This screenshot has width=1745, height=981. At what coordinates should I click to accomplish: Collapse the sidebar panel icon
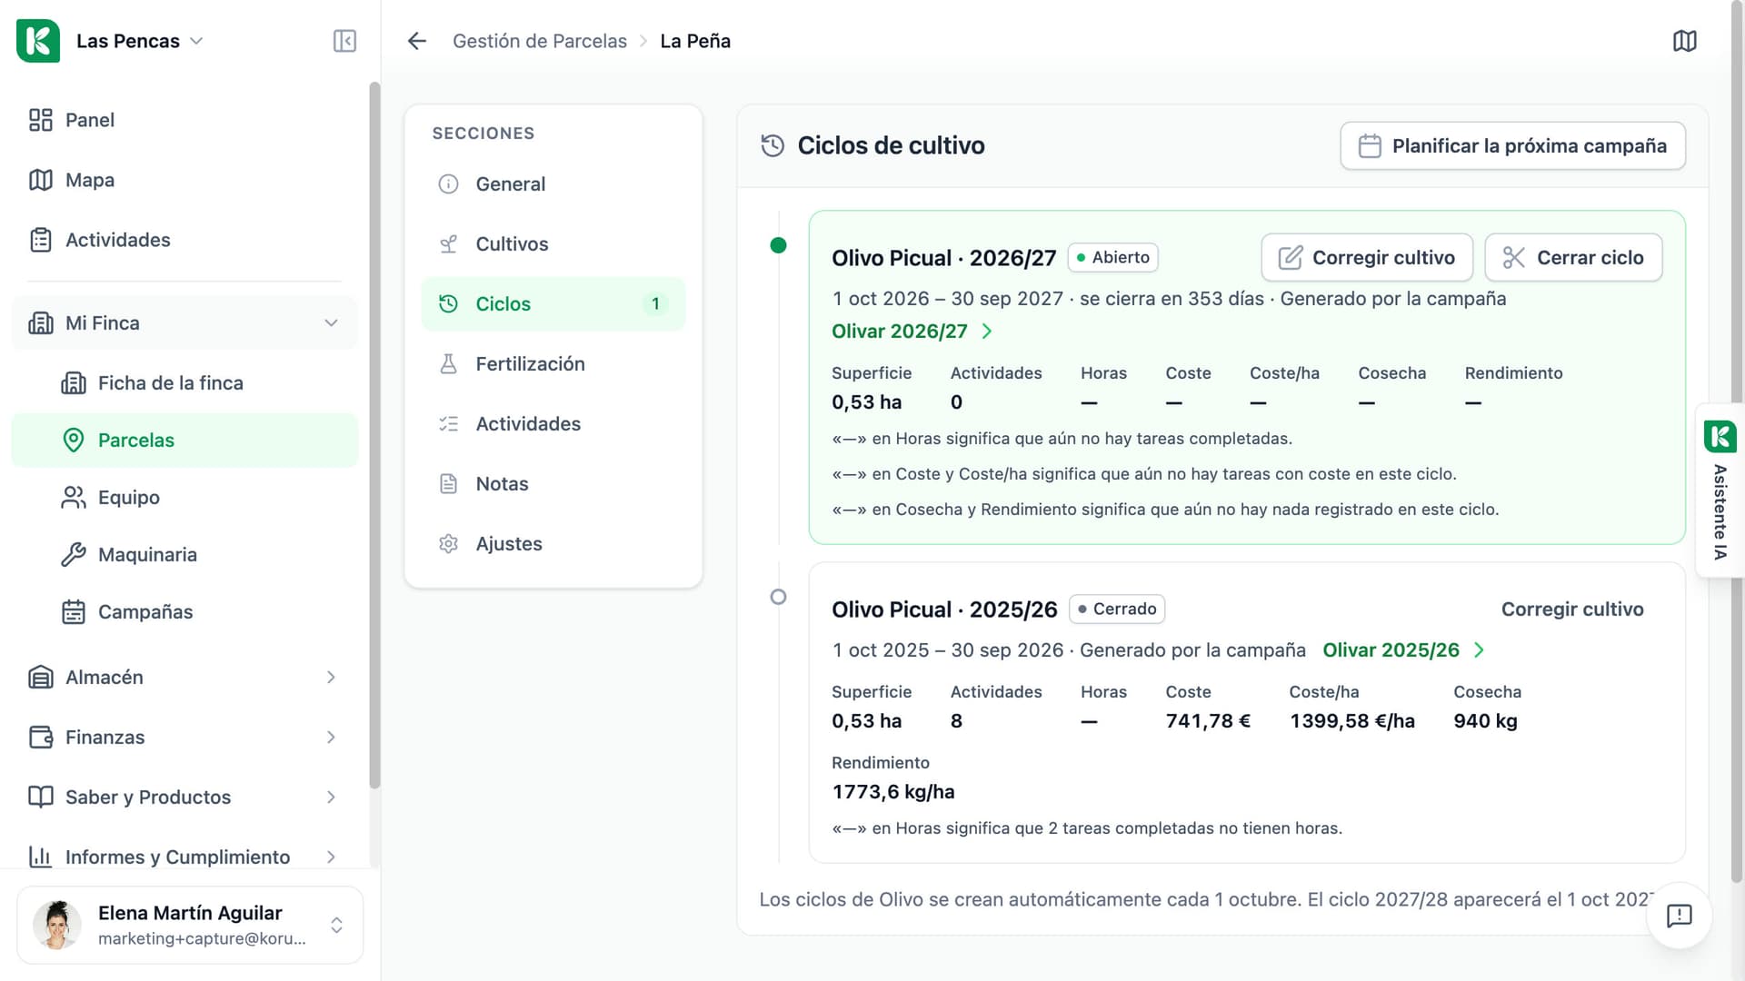coord(344,41)
